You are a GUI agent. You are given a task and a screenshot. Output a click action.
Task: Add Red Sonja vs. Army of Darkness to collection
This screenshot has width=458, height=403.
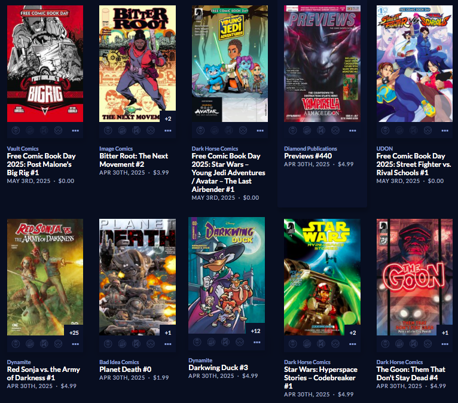(30, 344)
